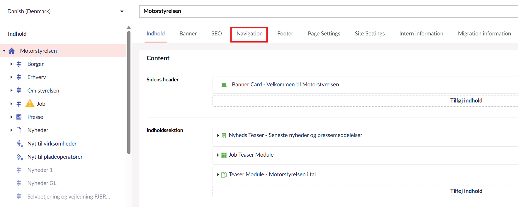518x207 pixels.
Task: Open the Site Settings tab
Action: (369, 34)
